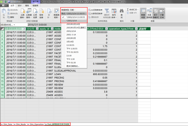Open filter dropdown on 分公司 column
This screenshot has width=188, height=126.
pyautogui.click(x=37, y=29)
